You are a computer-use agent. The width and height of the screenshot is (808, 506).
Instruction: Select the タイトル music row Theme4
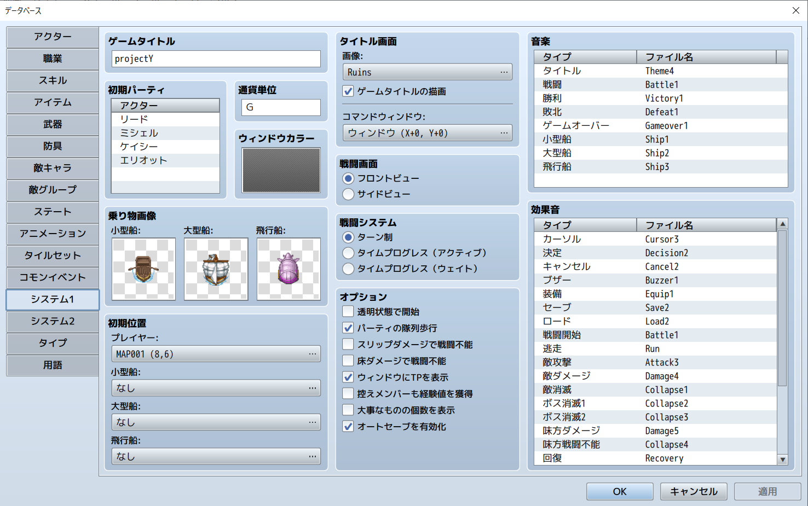(661, 71)
